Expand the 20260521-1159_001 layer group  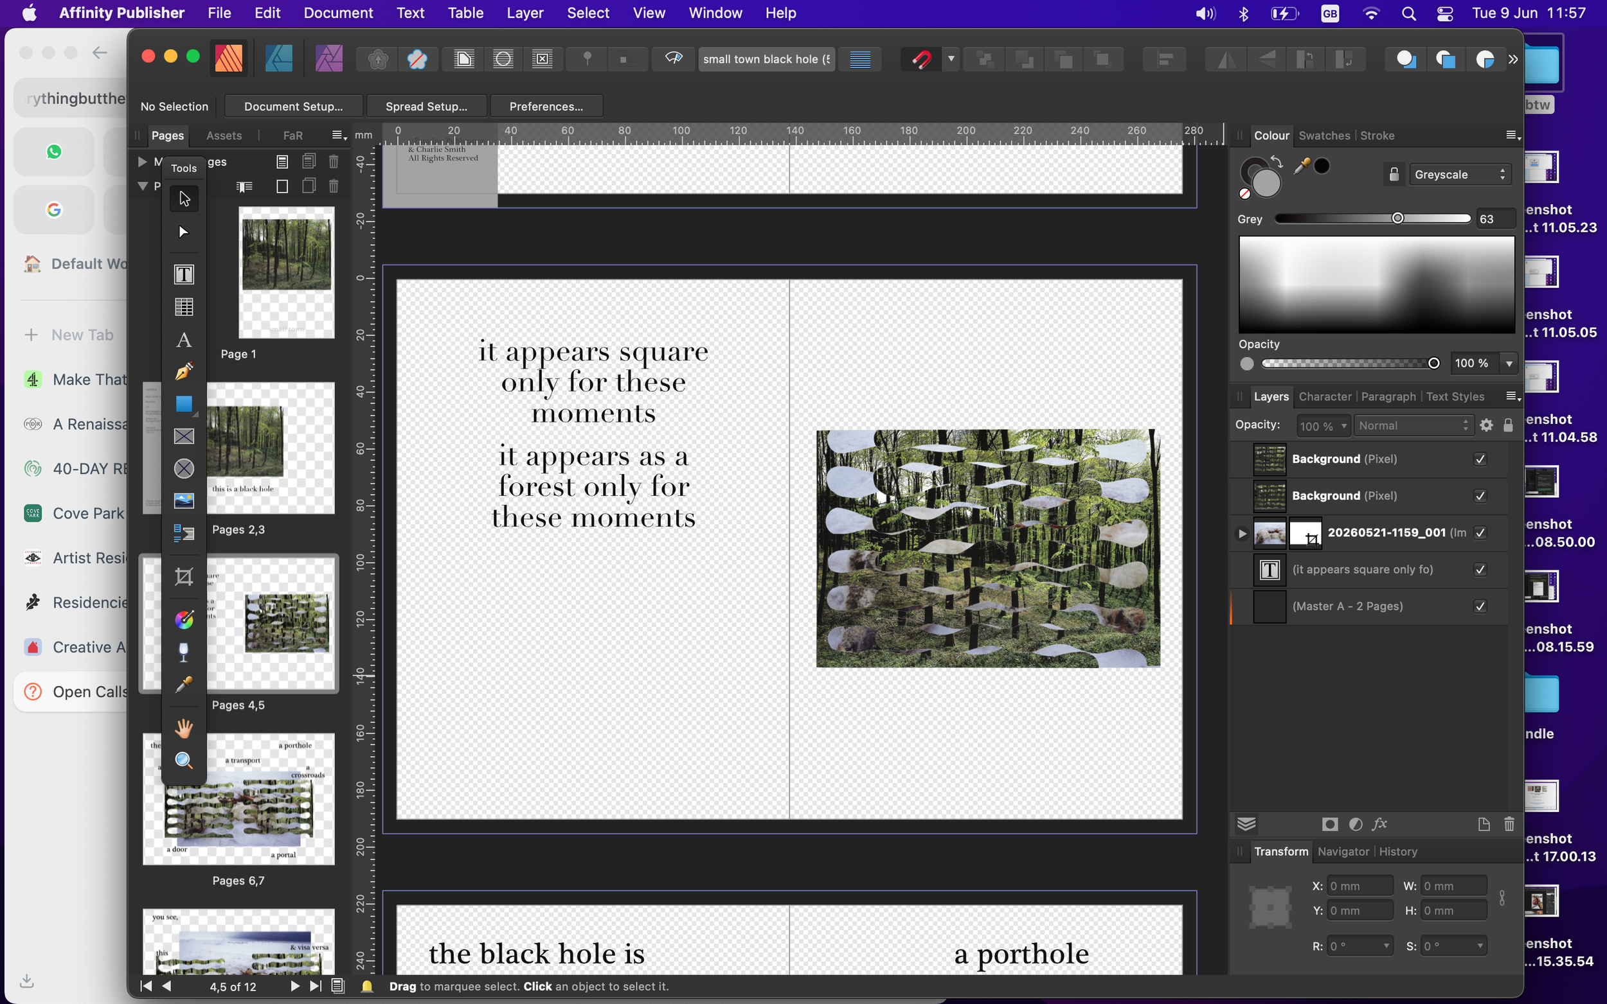(1242, 533)
